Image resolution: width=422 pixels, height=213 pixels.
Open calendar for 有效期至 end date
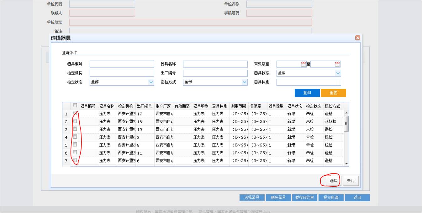point(337,64)
